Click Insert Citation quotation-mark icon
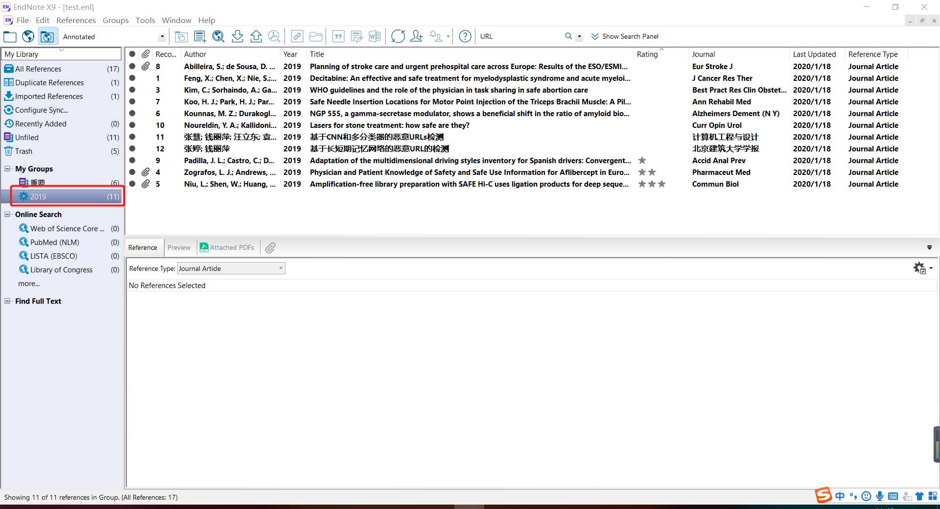The width and height of the screenshot is (940, 509). [338, 36]
